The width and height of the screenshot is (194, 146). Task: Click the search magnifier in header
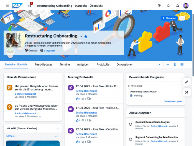tap(168, 6)
